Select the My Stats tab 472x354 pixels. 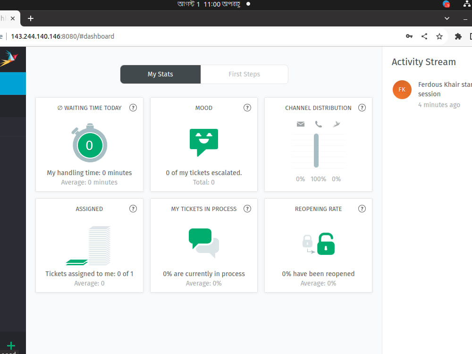pyautogui.click(x=160, y=74)
